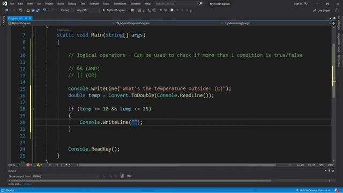This screenshot has height=193, width=343.
Task: Open the File menu
Action: pos(12,4)
